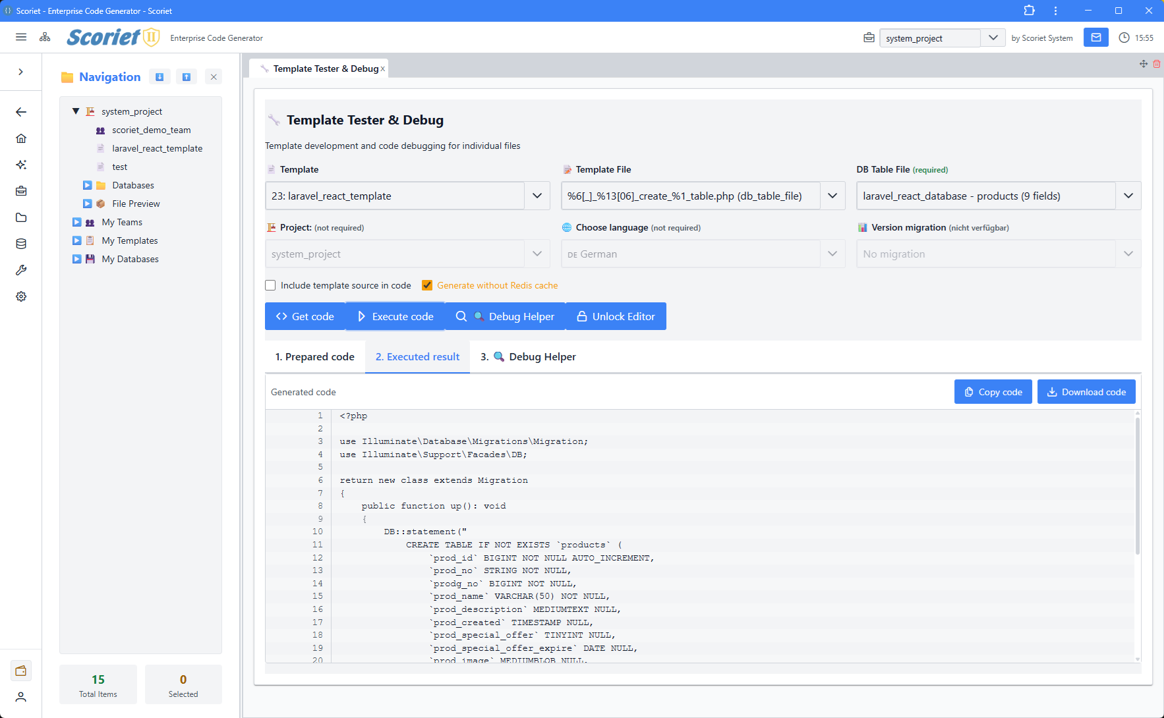The image size is (1164, 718).
Task: Click the move handle icon near tab area
Action: pyautogui.click(x=1144, y=64)
